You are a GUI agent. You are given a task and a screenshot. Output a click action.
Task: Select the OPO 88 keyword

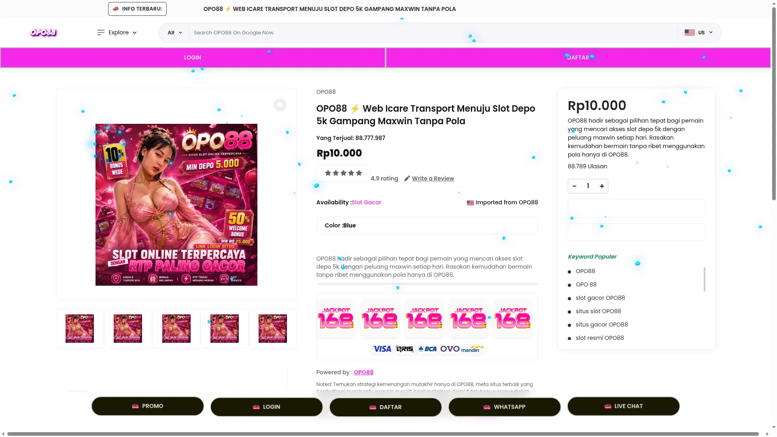click(x=586, y=284)
